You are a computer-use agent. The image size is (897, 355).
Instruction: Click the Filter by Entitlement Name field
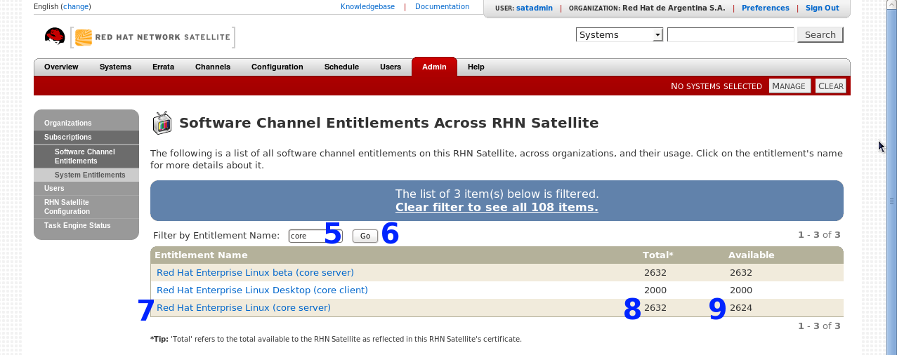[x=315, y=236]
